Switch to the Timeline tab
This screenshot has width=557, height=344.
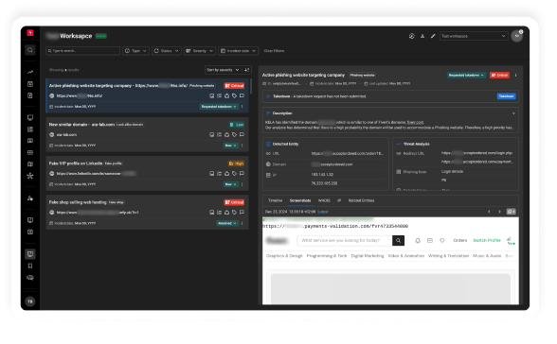click(276, 201)
